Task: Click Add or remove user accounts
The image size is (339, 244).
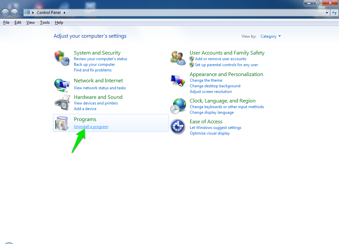Action: pos(220,59)
